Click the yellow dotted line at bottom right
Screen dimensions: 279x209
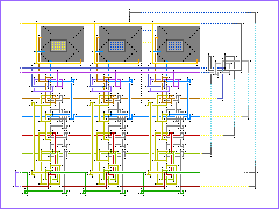pyautogui.click(x=224, y=186)
